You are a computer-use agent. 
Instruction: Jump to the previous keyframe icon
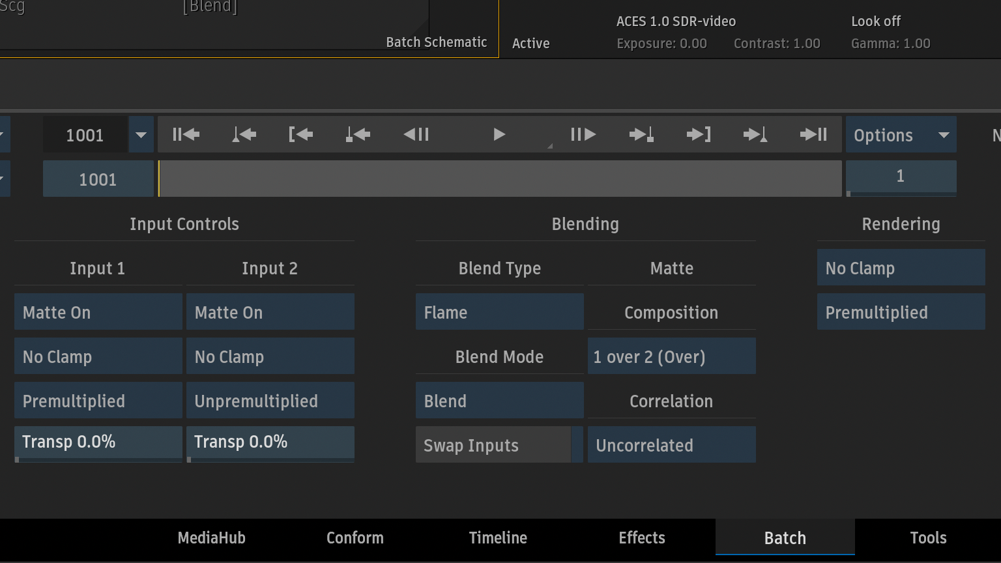click(244, 135)
